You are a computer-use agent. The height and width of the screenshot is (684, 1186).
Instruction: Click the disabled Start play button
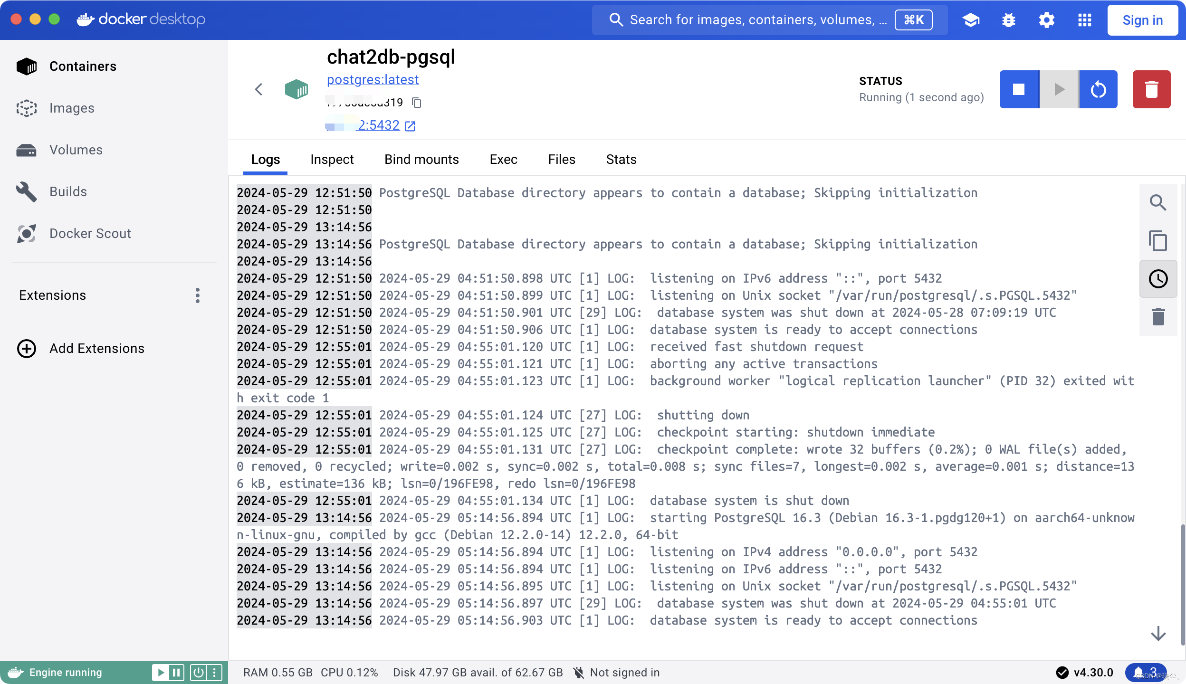pos(1059,89)
